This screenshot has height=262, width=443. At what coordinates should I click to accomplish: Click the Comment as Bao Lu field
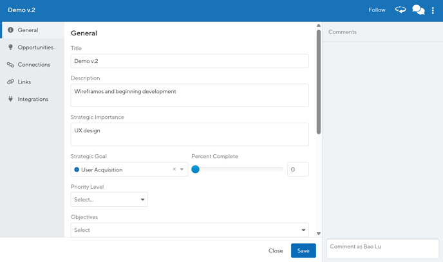pos(382,248)
